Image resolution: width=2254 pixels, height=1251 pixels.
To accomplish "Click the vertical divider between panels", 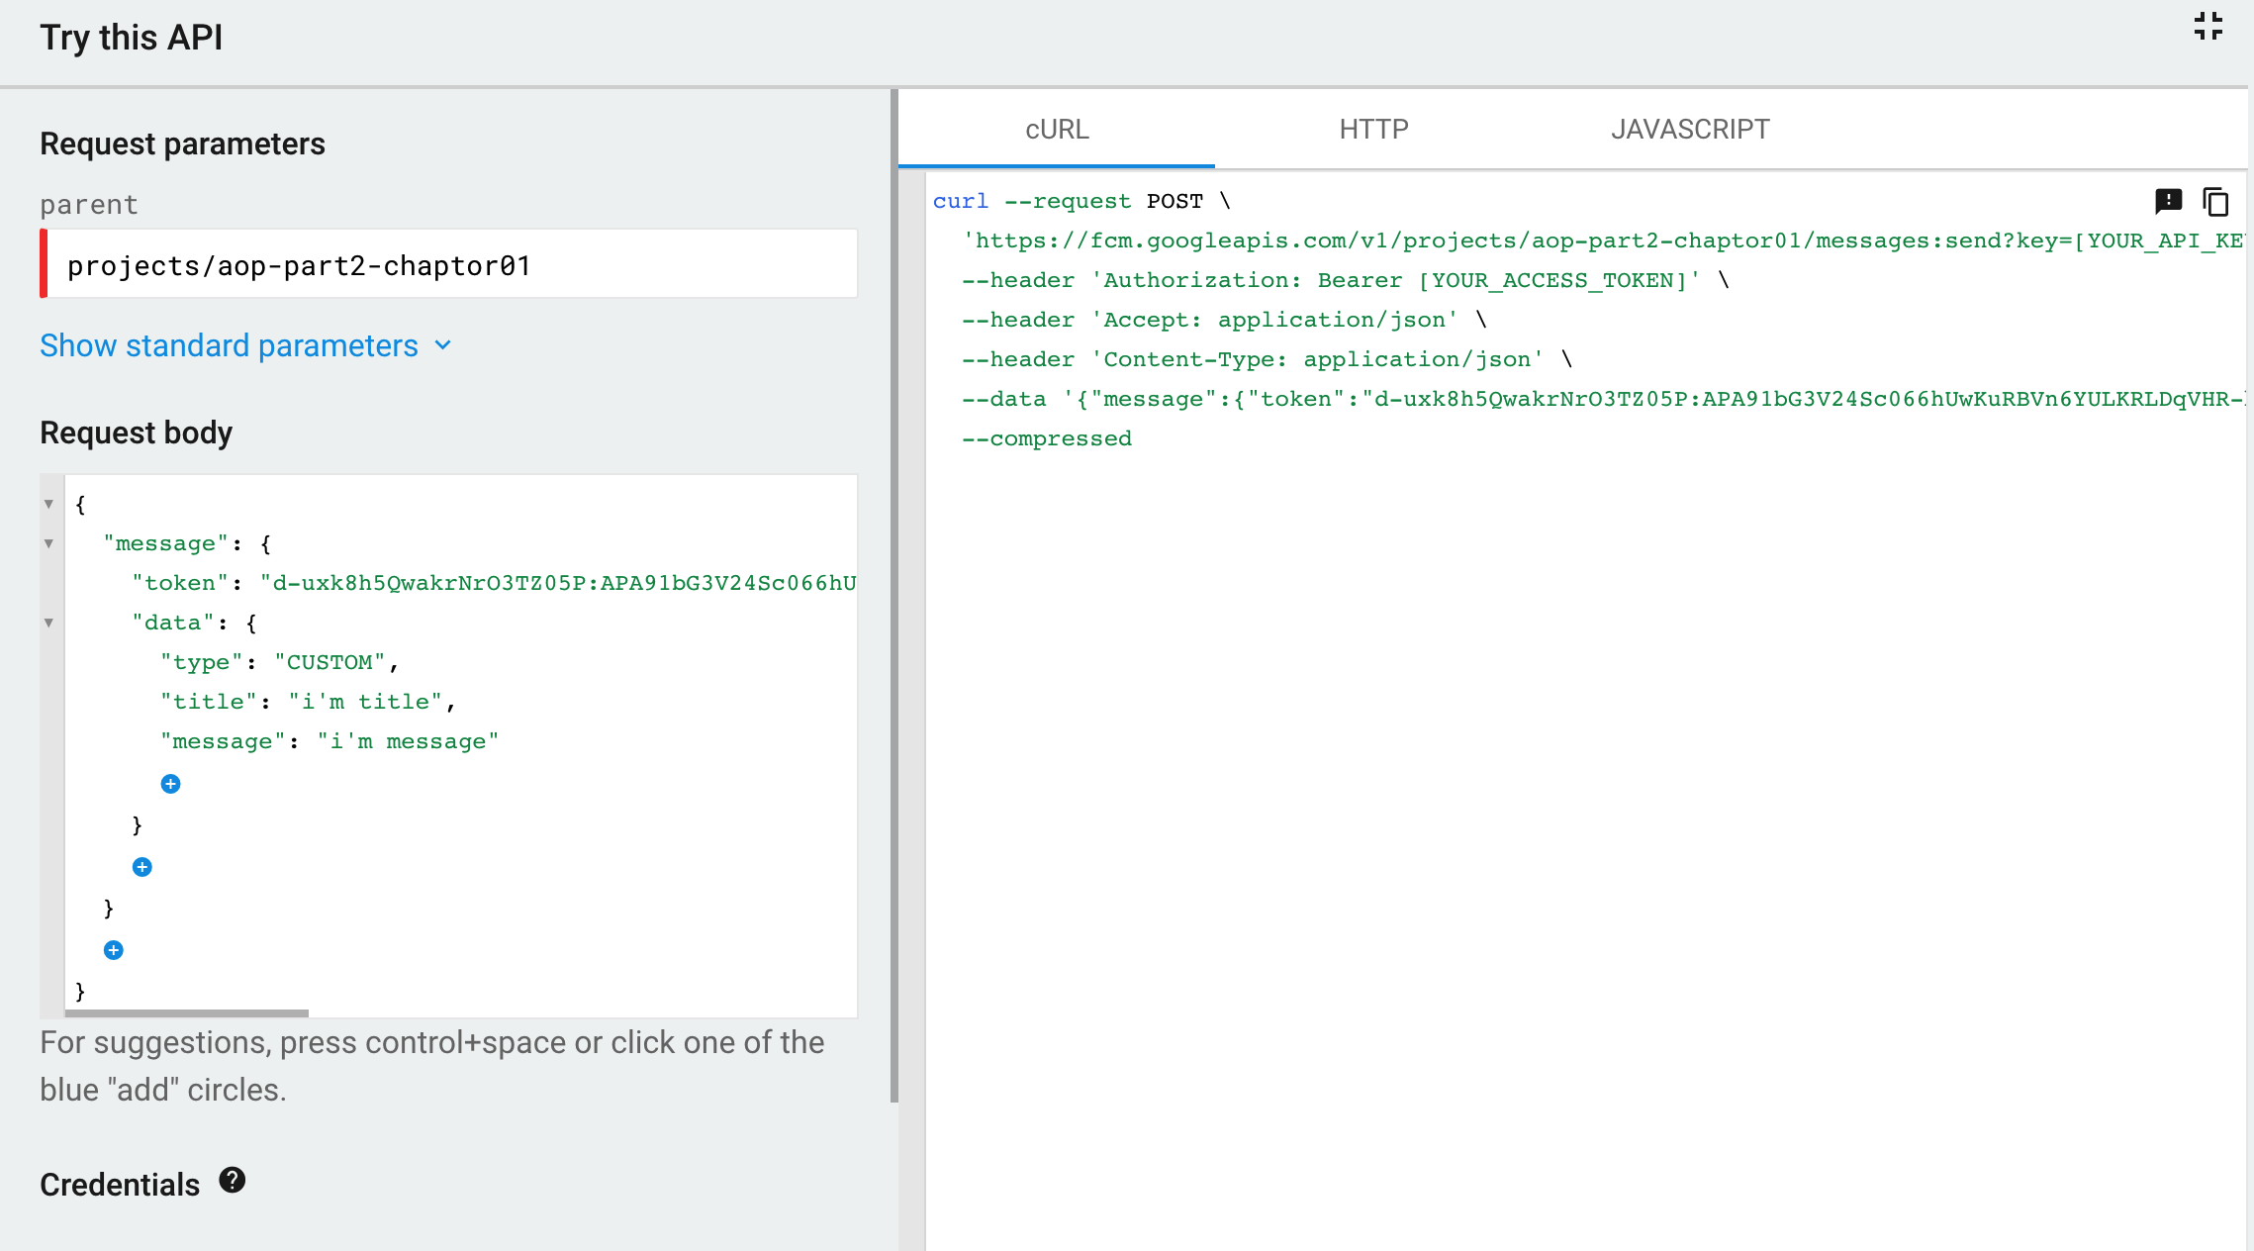I will point(894,594).
